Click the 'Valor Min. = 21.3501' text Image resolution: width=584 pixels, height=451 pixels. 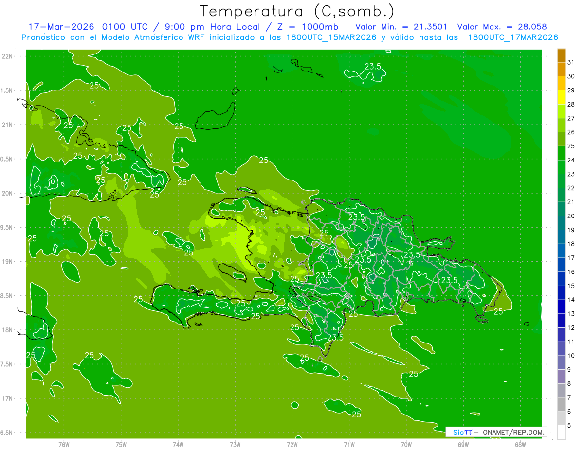pos(401,27)
